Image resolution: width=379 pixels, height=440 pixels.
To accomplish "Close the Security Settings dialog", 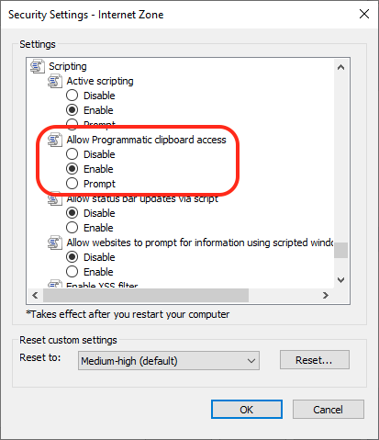I will 364,14.
